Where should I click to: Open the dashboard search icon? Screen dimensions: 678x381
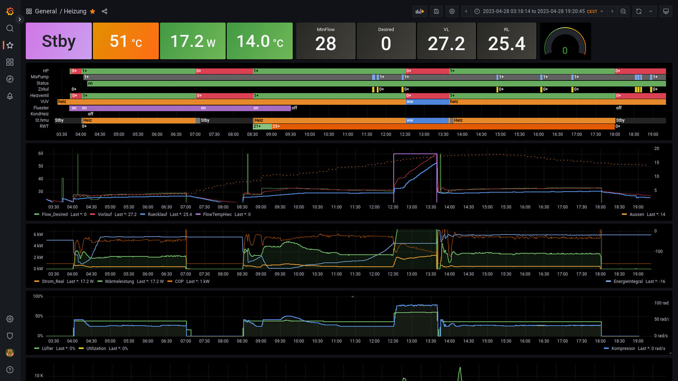coord(10,28)
